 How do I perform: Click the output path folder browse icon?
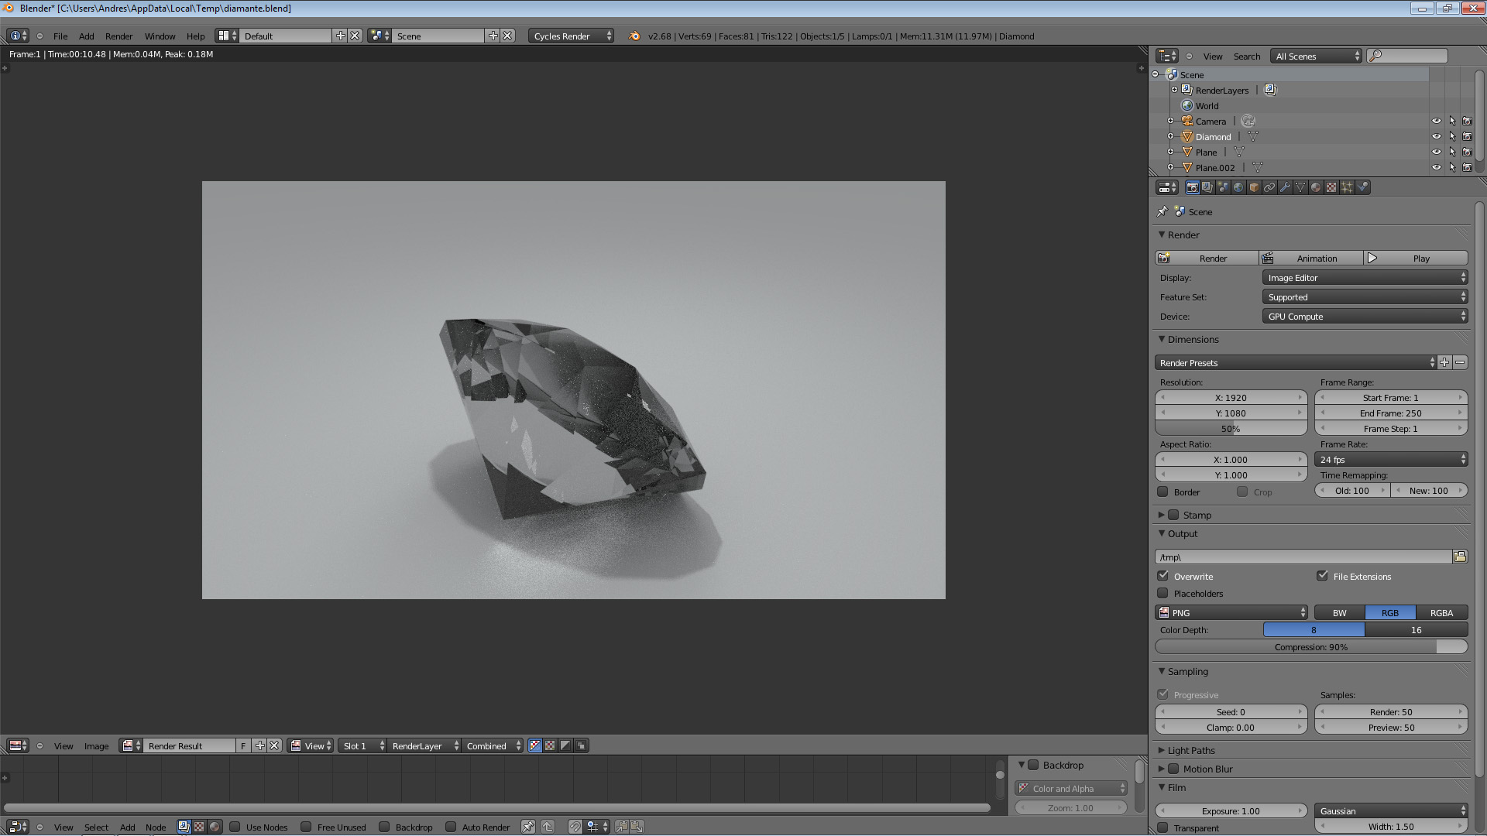(x=1460, y=557)
